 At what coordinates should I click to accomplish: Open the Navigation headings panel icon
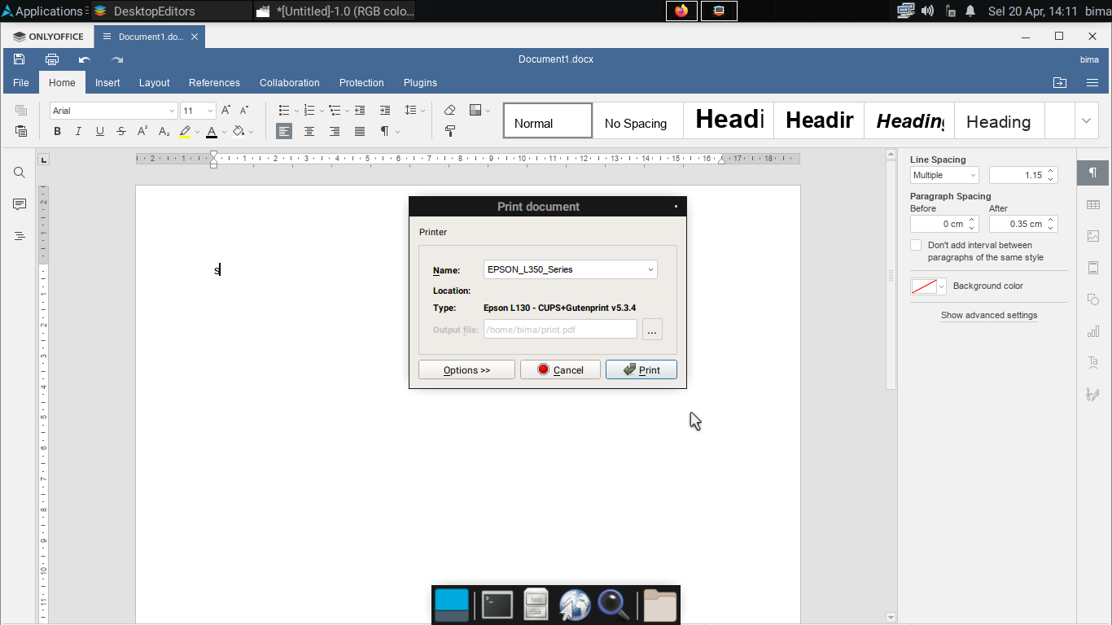click(x=20, y=236)
